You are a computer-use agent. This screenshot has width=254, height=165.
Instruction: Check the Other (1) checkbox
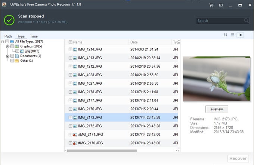click(x=12, y=61)
